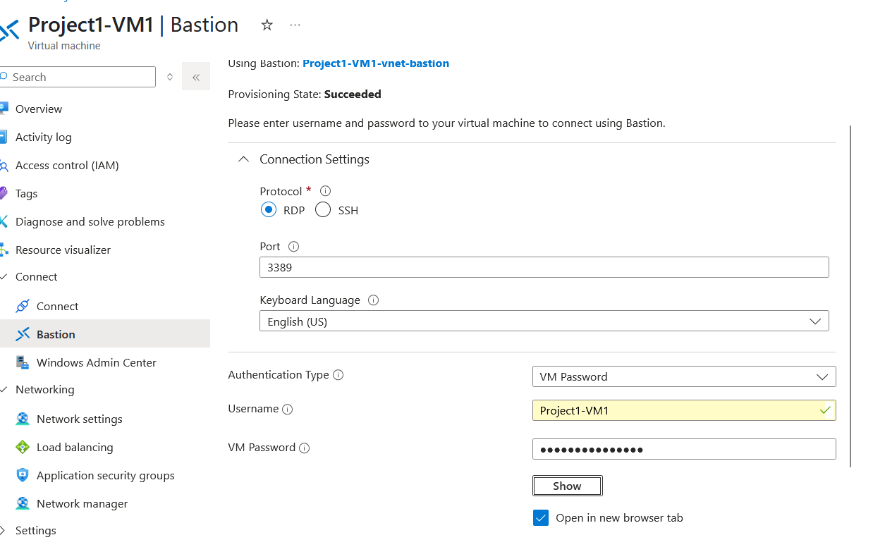The width and height of the screenshot is (873, 547).
Task: Uncheck Open in new browser tab
Action: tap(541, 518)
